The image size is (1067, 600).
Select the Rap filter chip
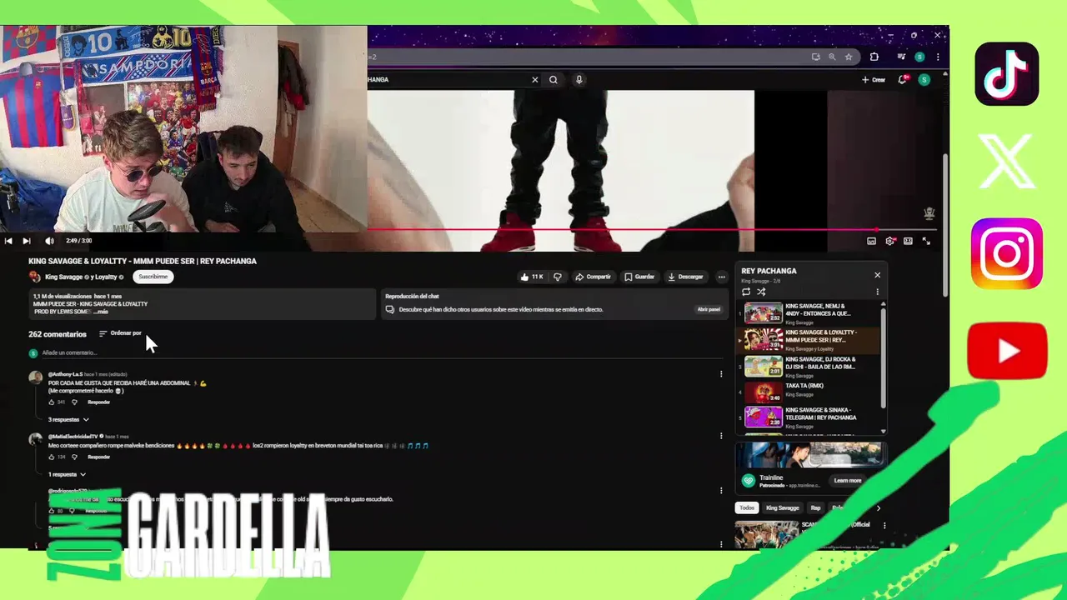pyautogui.click(x=815, y=507)
